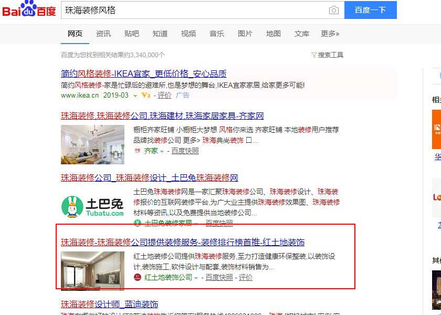Switch to the 资讯 tab

coord(103,34)
